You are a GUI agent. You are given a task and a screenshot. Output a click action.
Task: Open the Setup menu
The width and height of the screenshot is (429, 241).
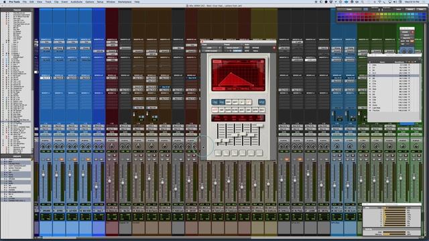[x=100, y=1]
